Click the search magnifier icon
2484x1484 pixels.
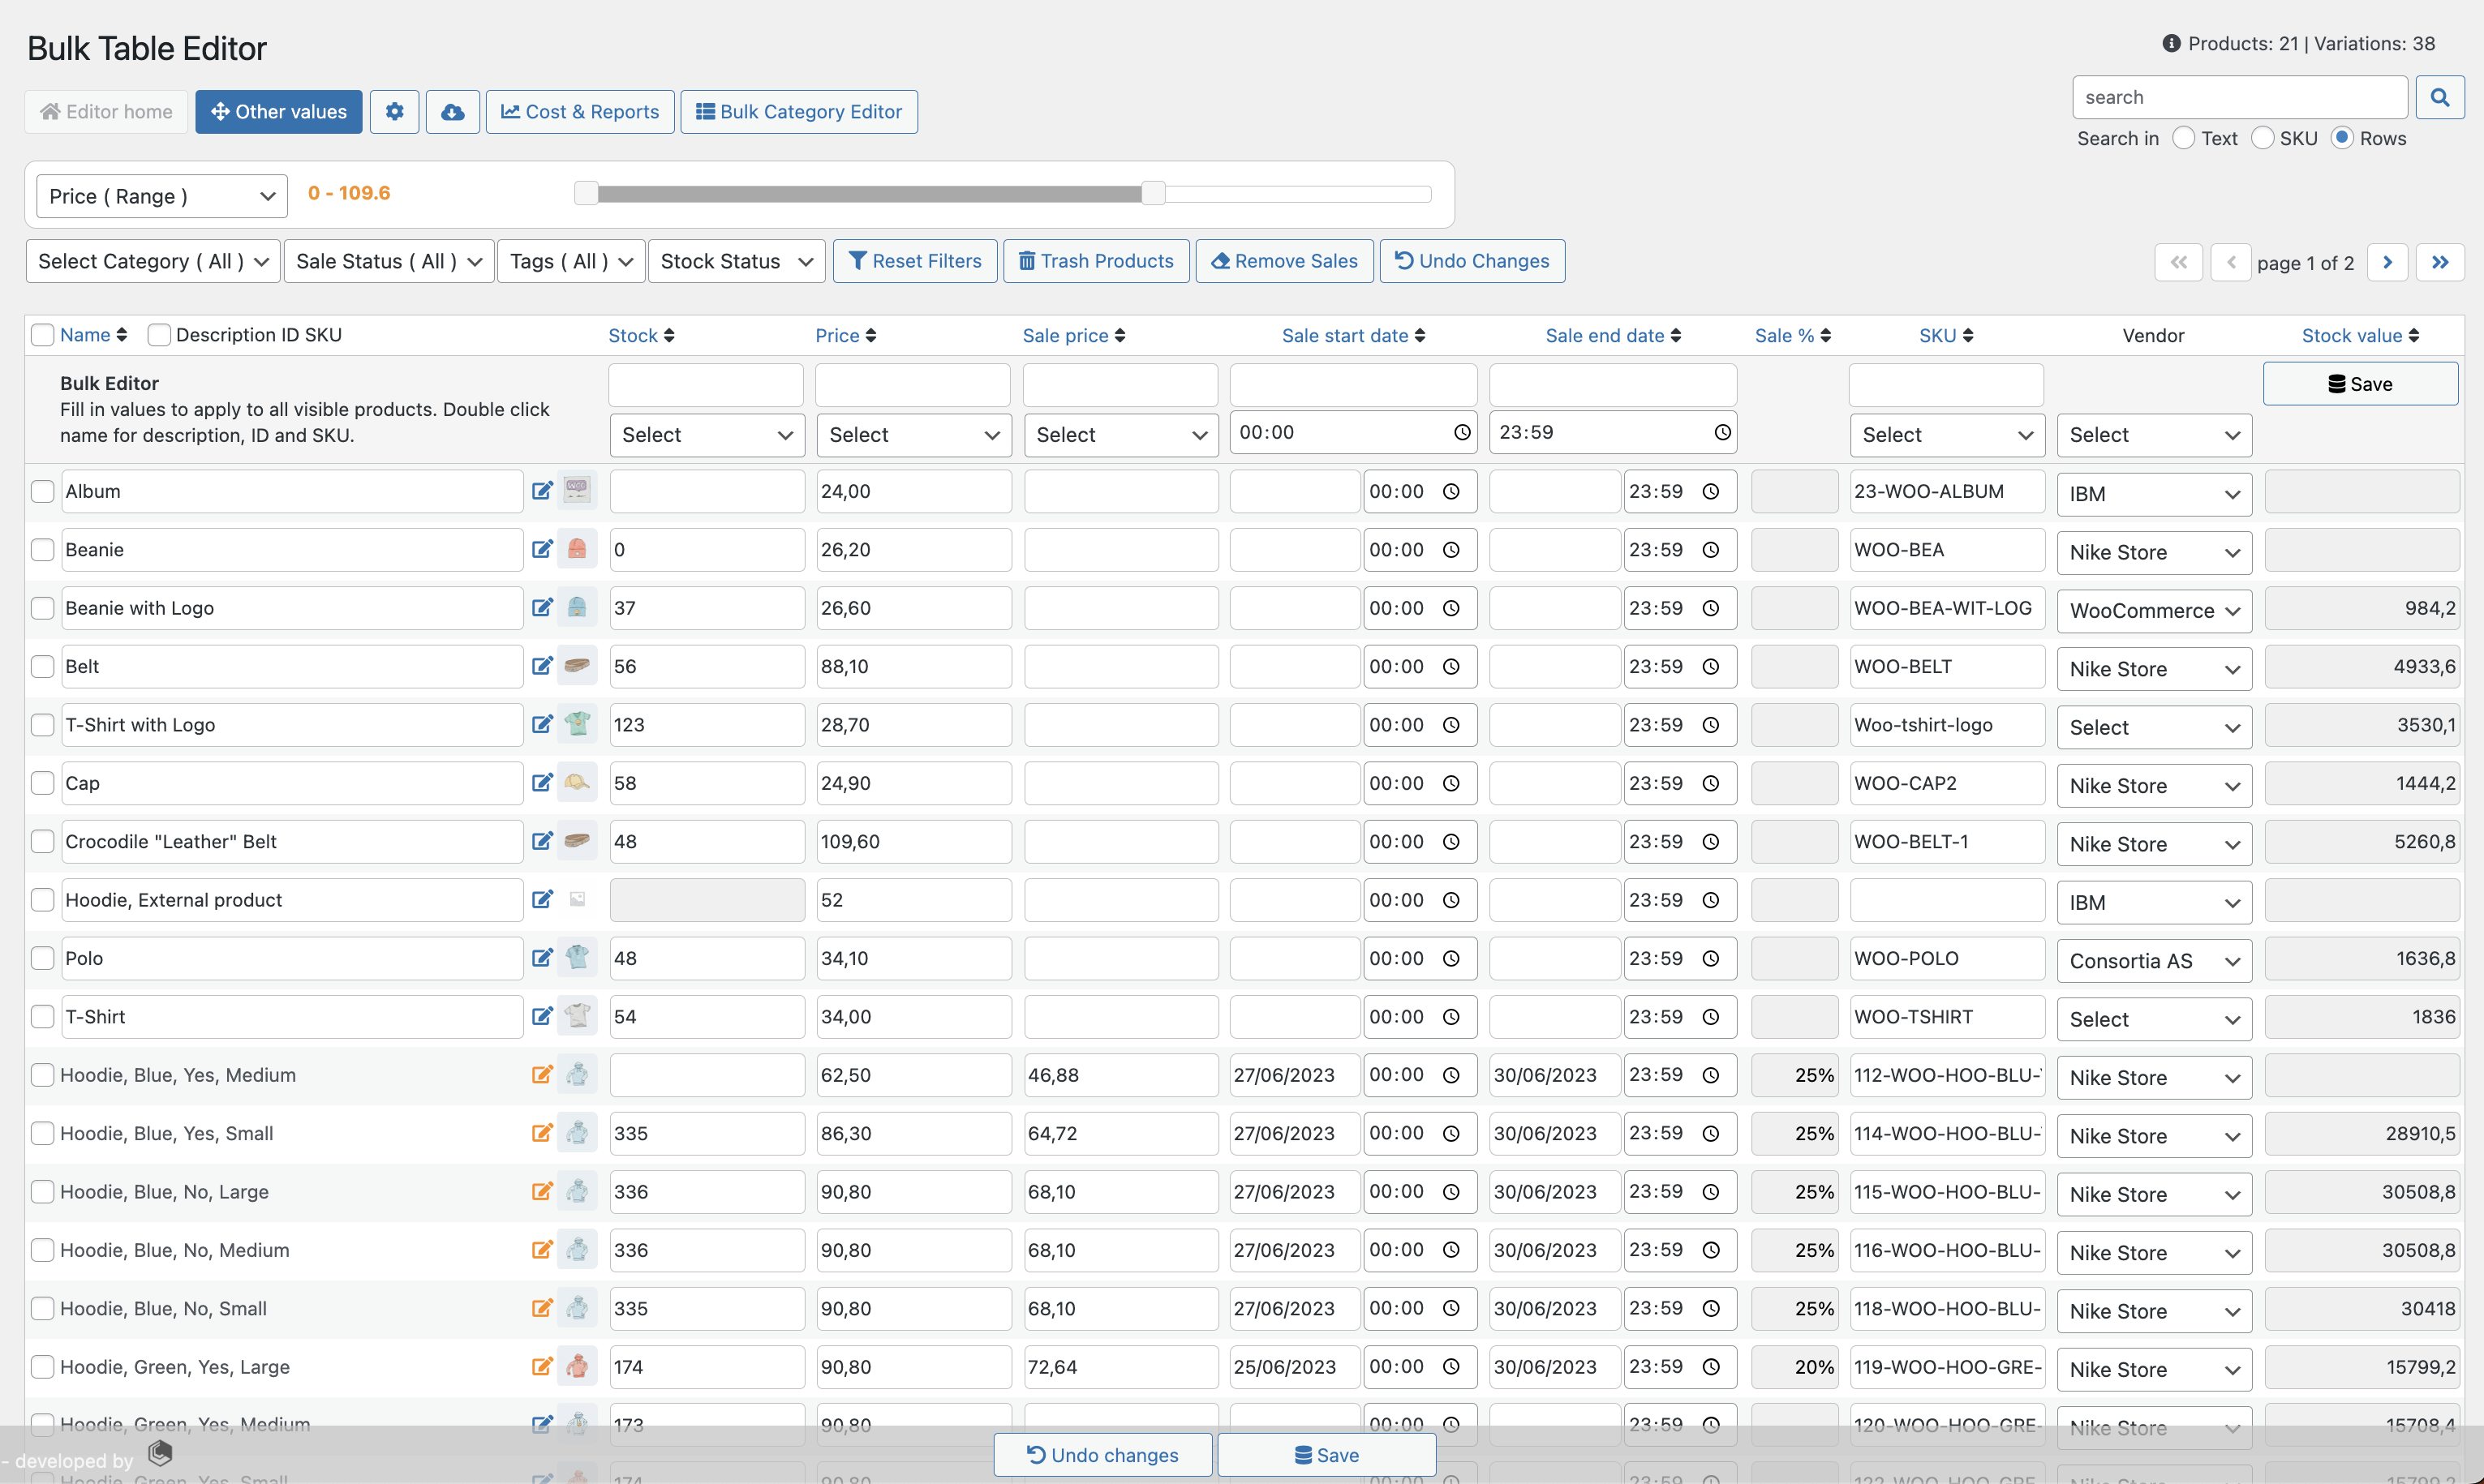[x=2440, y=97]
